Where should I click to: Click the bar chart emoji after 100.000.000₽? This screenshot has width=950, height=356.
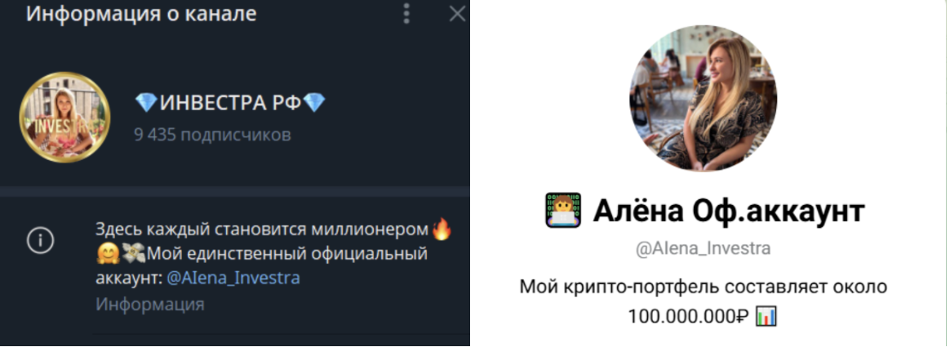click(x=766, y=316)
